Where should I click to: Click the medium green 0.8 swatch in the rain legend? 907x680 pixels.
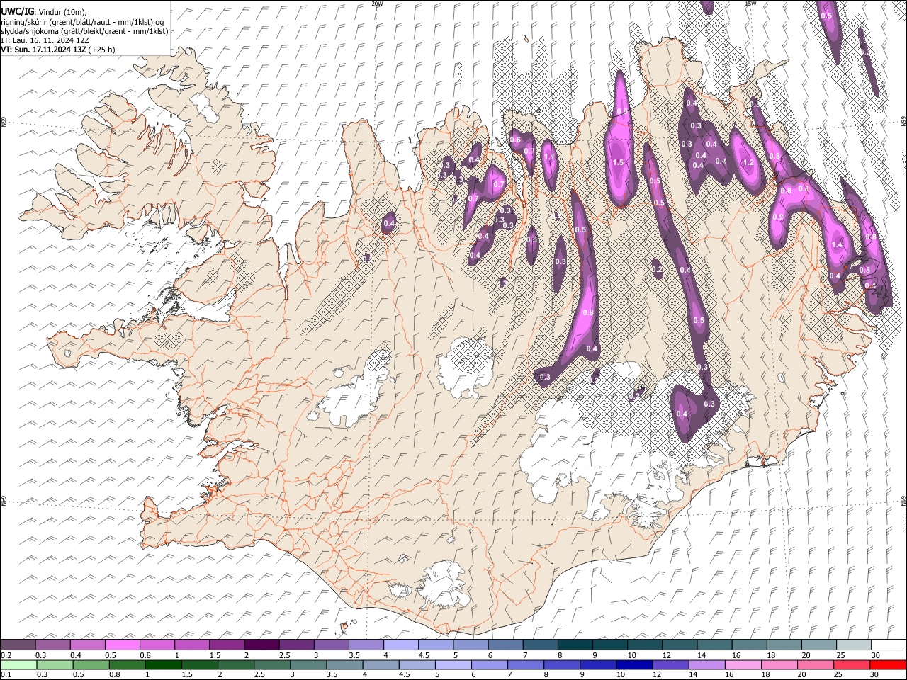click(x=128, y=664)
